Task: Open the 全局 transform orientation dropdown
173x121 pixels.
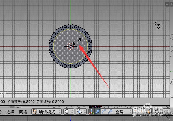Action: click(123, 112)
